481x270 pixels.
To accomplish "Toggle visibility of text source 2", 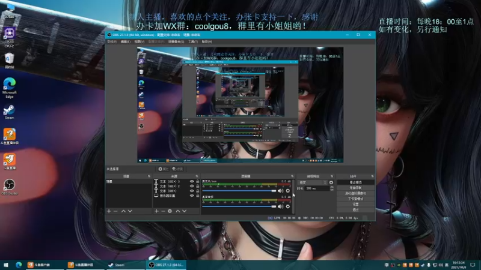I will point(192,186).
